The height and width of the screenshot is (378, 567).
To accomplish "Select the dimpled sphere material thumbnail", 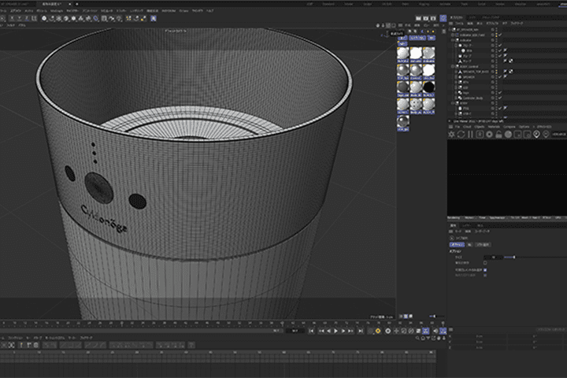I will click(416, 105).
